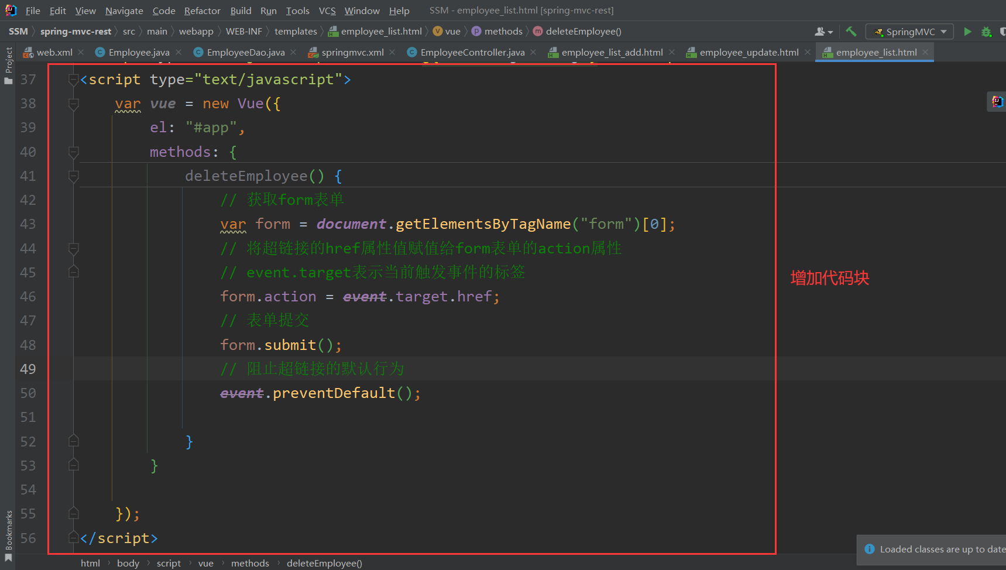Click spring-mvc-rest in the navigation bar
The width and height of the screenshot is (1006, 570).
coord(75,32)
